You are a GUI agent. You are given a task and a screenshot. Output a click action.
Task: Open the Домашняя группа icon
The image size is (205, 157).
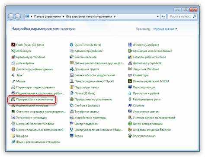tap(71, 69)
